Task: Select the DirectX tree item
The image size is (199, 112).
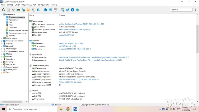Action: tap(9, 57)
